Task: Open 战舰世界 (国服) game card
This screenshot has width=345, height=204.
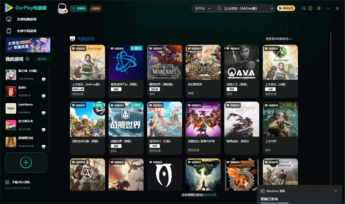Action: pos(126,128)
